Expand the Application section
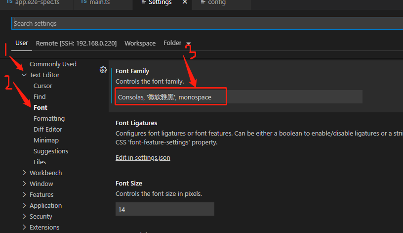The image size is (403, 233). pyautogui.click(x=24, y=205)
